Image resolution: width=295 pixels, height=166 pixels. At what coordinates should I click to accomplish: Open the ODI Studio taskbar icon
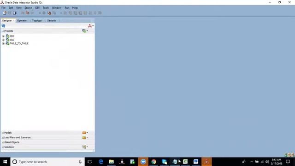click(206, 162)
